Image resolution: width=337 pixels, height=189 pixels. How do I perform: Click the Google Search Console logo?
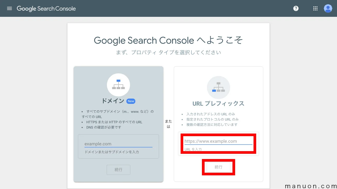coord(46,8)
